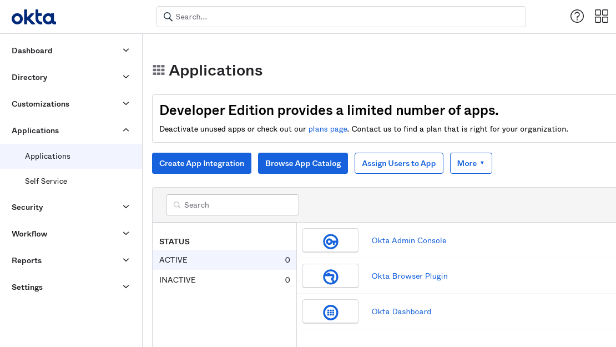This screenshot has height=347, width=616.
Task: Click the Okta Browser Plugin app icon
Action: [330, 276]
